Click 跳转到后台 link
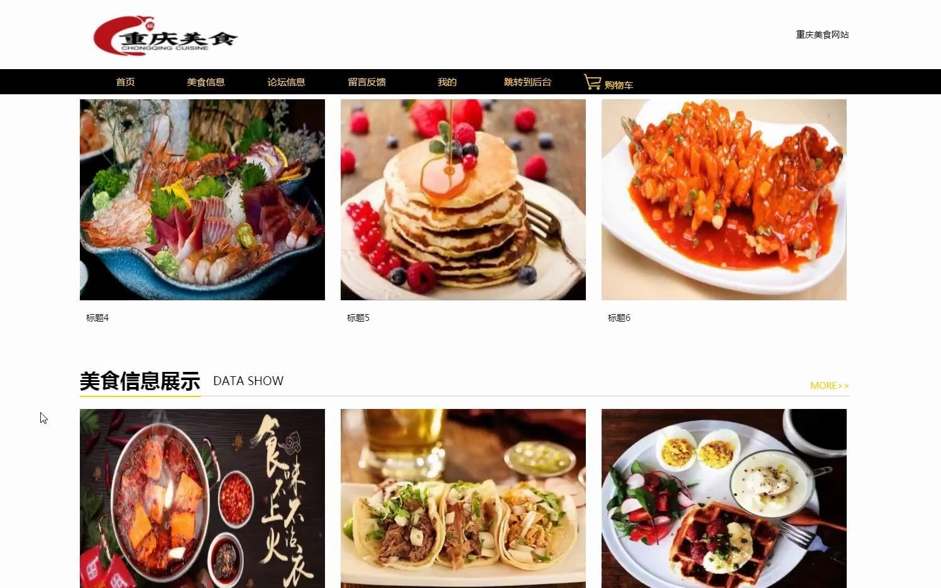The image size is (941, 588). tap(527, 82)
